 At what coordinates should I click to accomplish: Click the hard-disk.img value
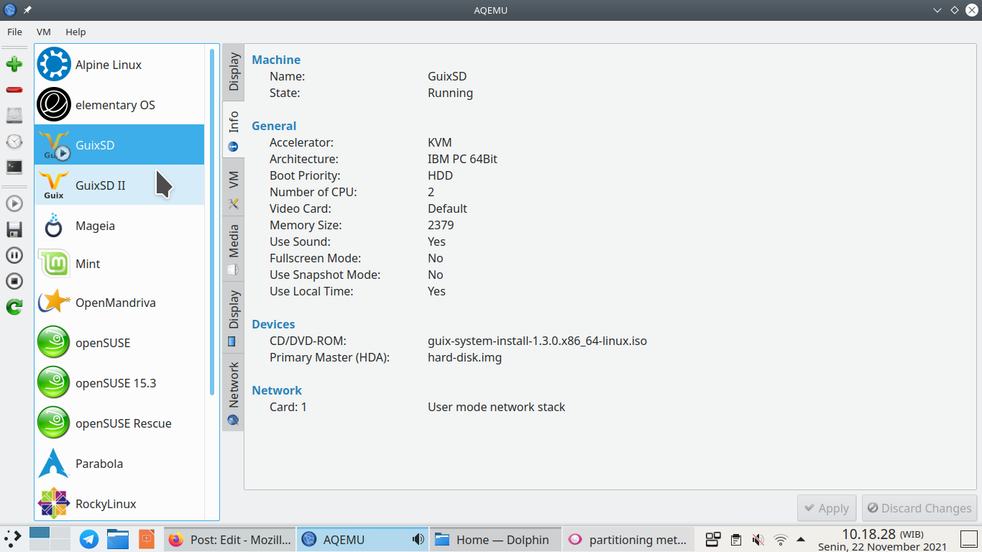coord(464,357)
